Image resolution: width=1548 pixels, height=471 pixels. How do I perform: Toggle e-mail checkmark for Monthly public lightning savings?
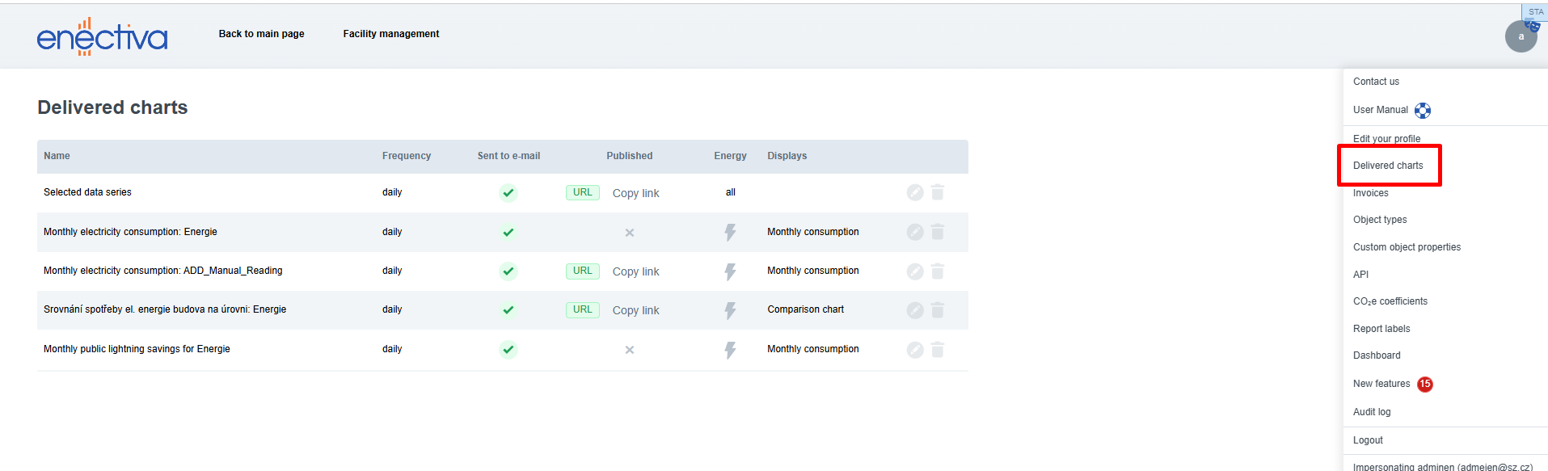coord(508,350)
